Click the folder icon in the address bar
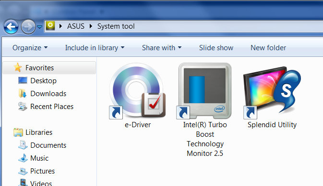 (50, 26)
